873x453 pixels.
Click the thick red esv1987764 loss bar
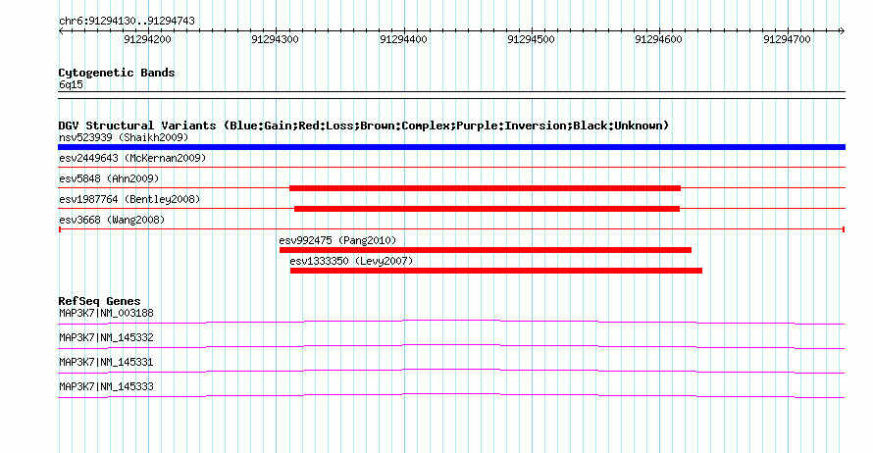click(488, 209)
